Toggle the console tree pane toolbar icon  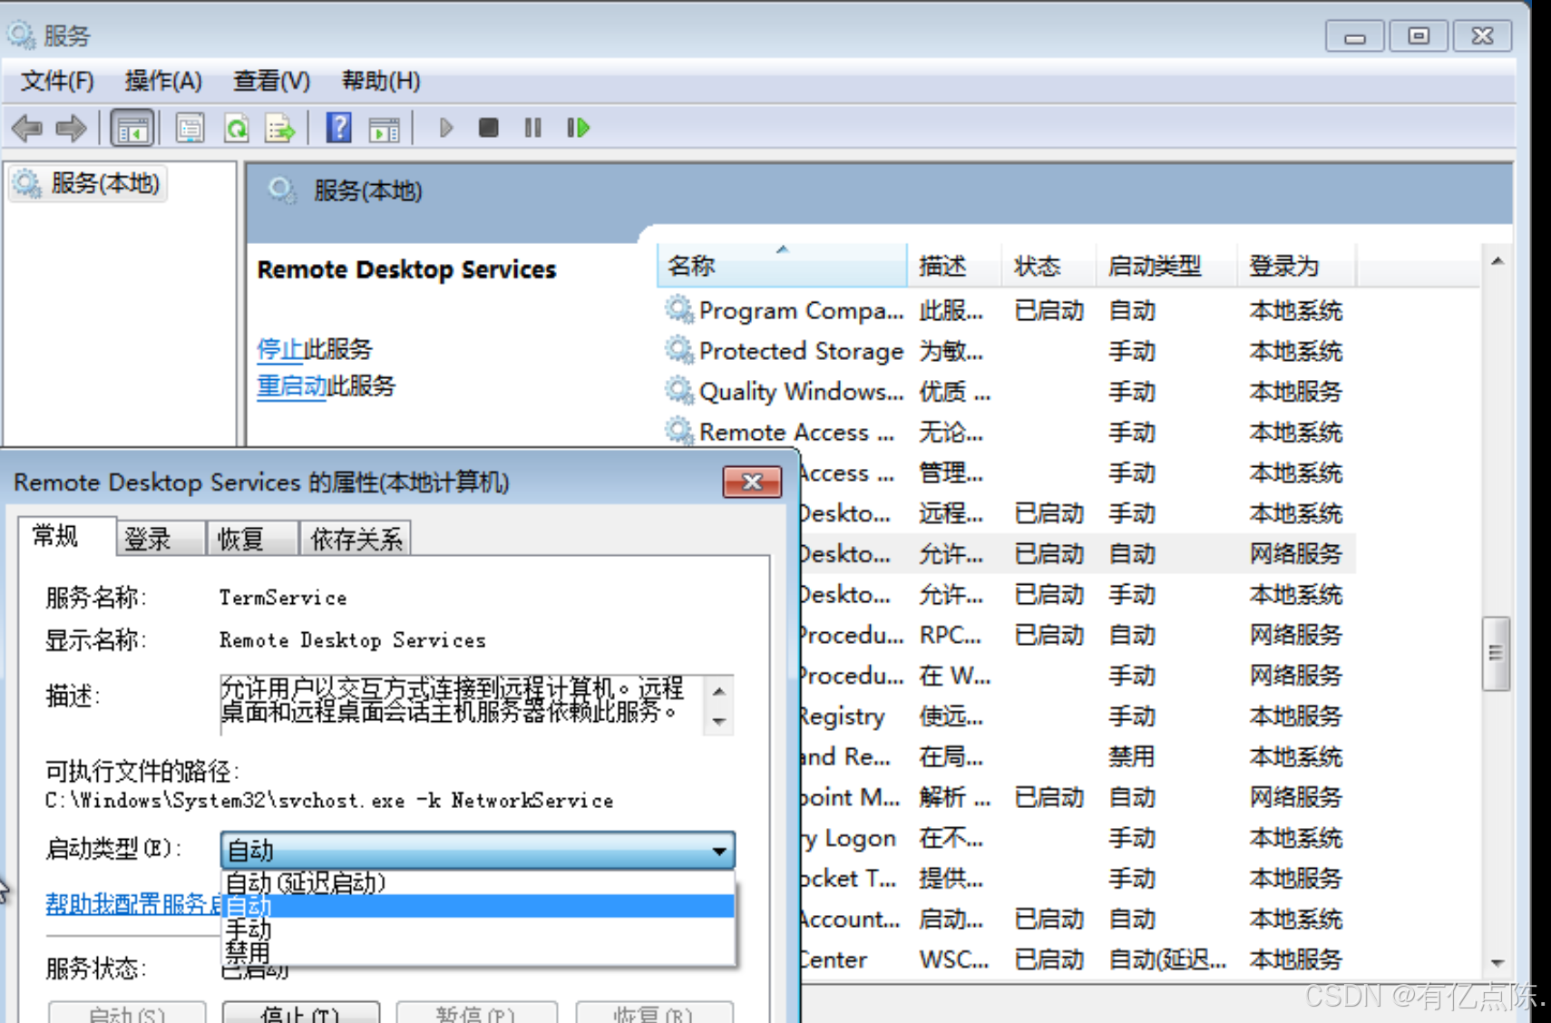132,128
